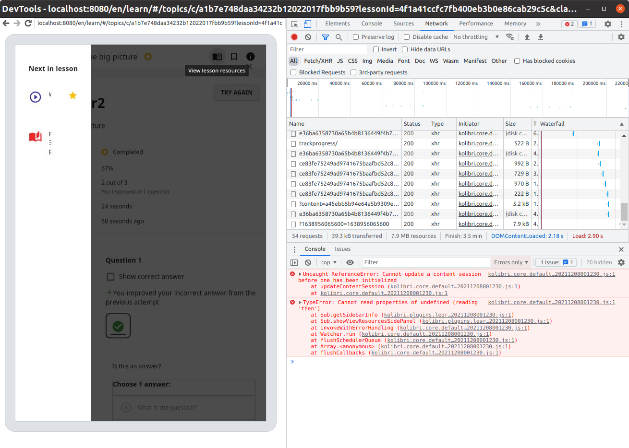Enable the Invert filter checkbox
629x448 pixels.
(x=376, y=49)
